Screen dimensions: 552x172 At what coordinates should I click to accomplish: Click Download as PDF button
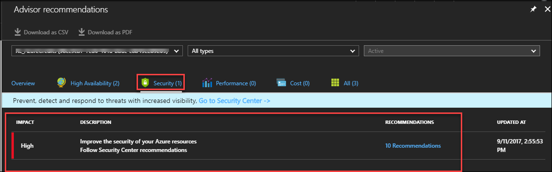pyautogui.click(x=105, y=32)
